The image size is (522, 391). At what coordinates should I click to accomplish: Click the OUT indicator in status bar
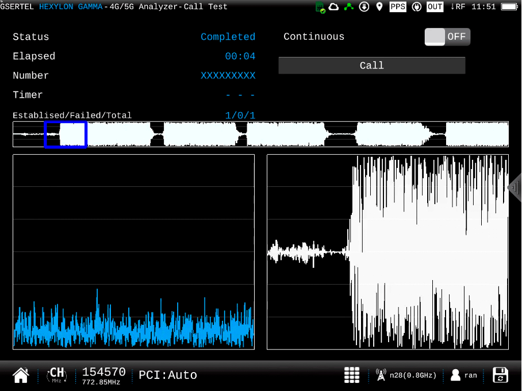click(x=435, y=7)
